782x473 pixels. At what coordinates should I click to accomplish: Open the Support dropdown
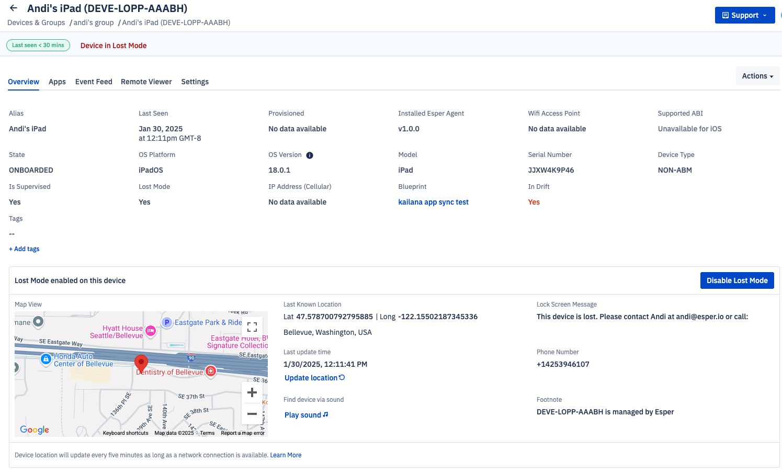point(745,15)
